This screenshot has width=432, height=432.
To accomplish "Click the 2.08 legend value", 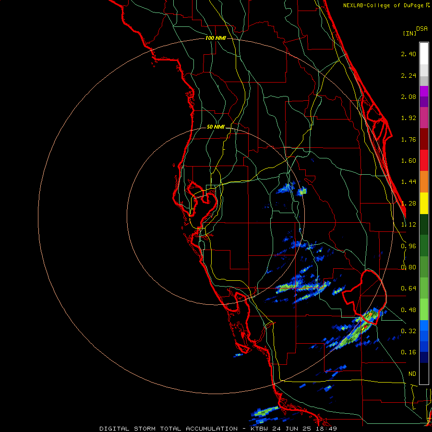I will click(408, 96).
